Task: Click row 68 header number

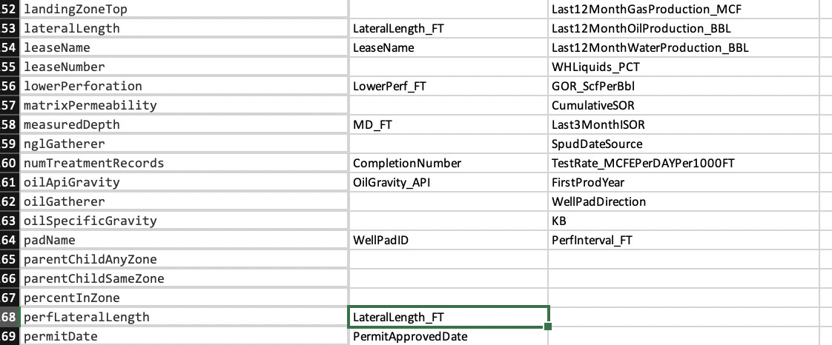Action: click(9, 318)
